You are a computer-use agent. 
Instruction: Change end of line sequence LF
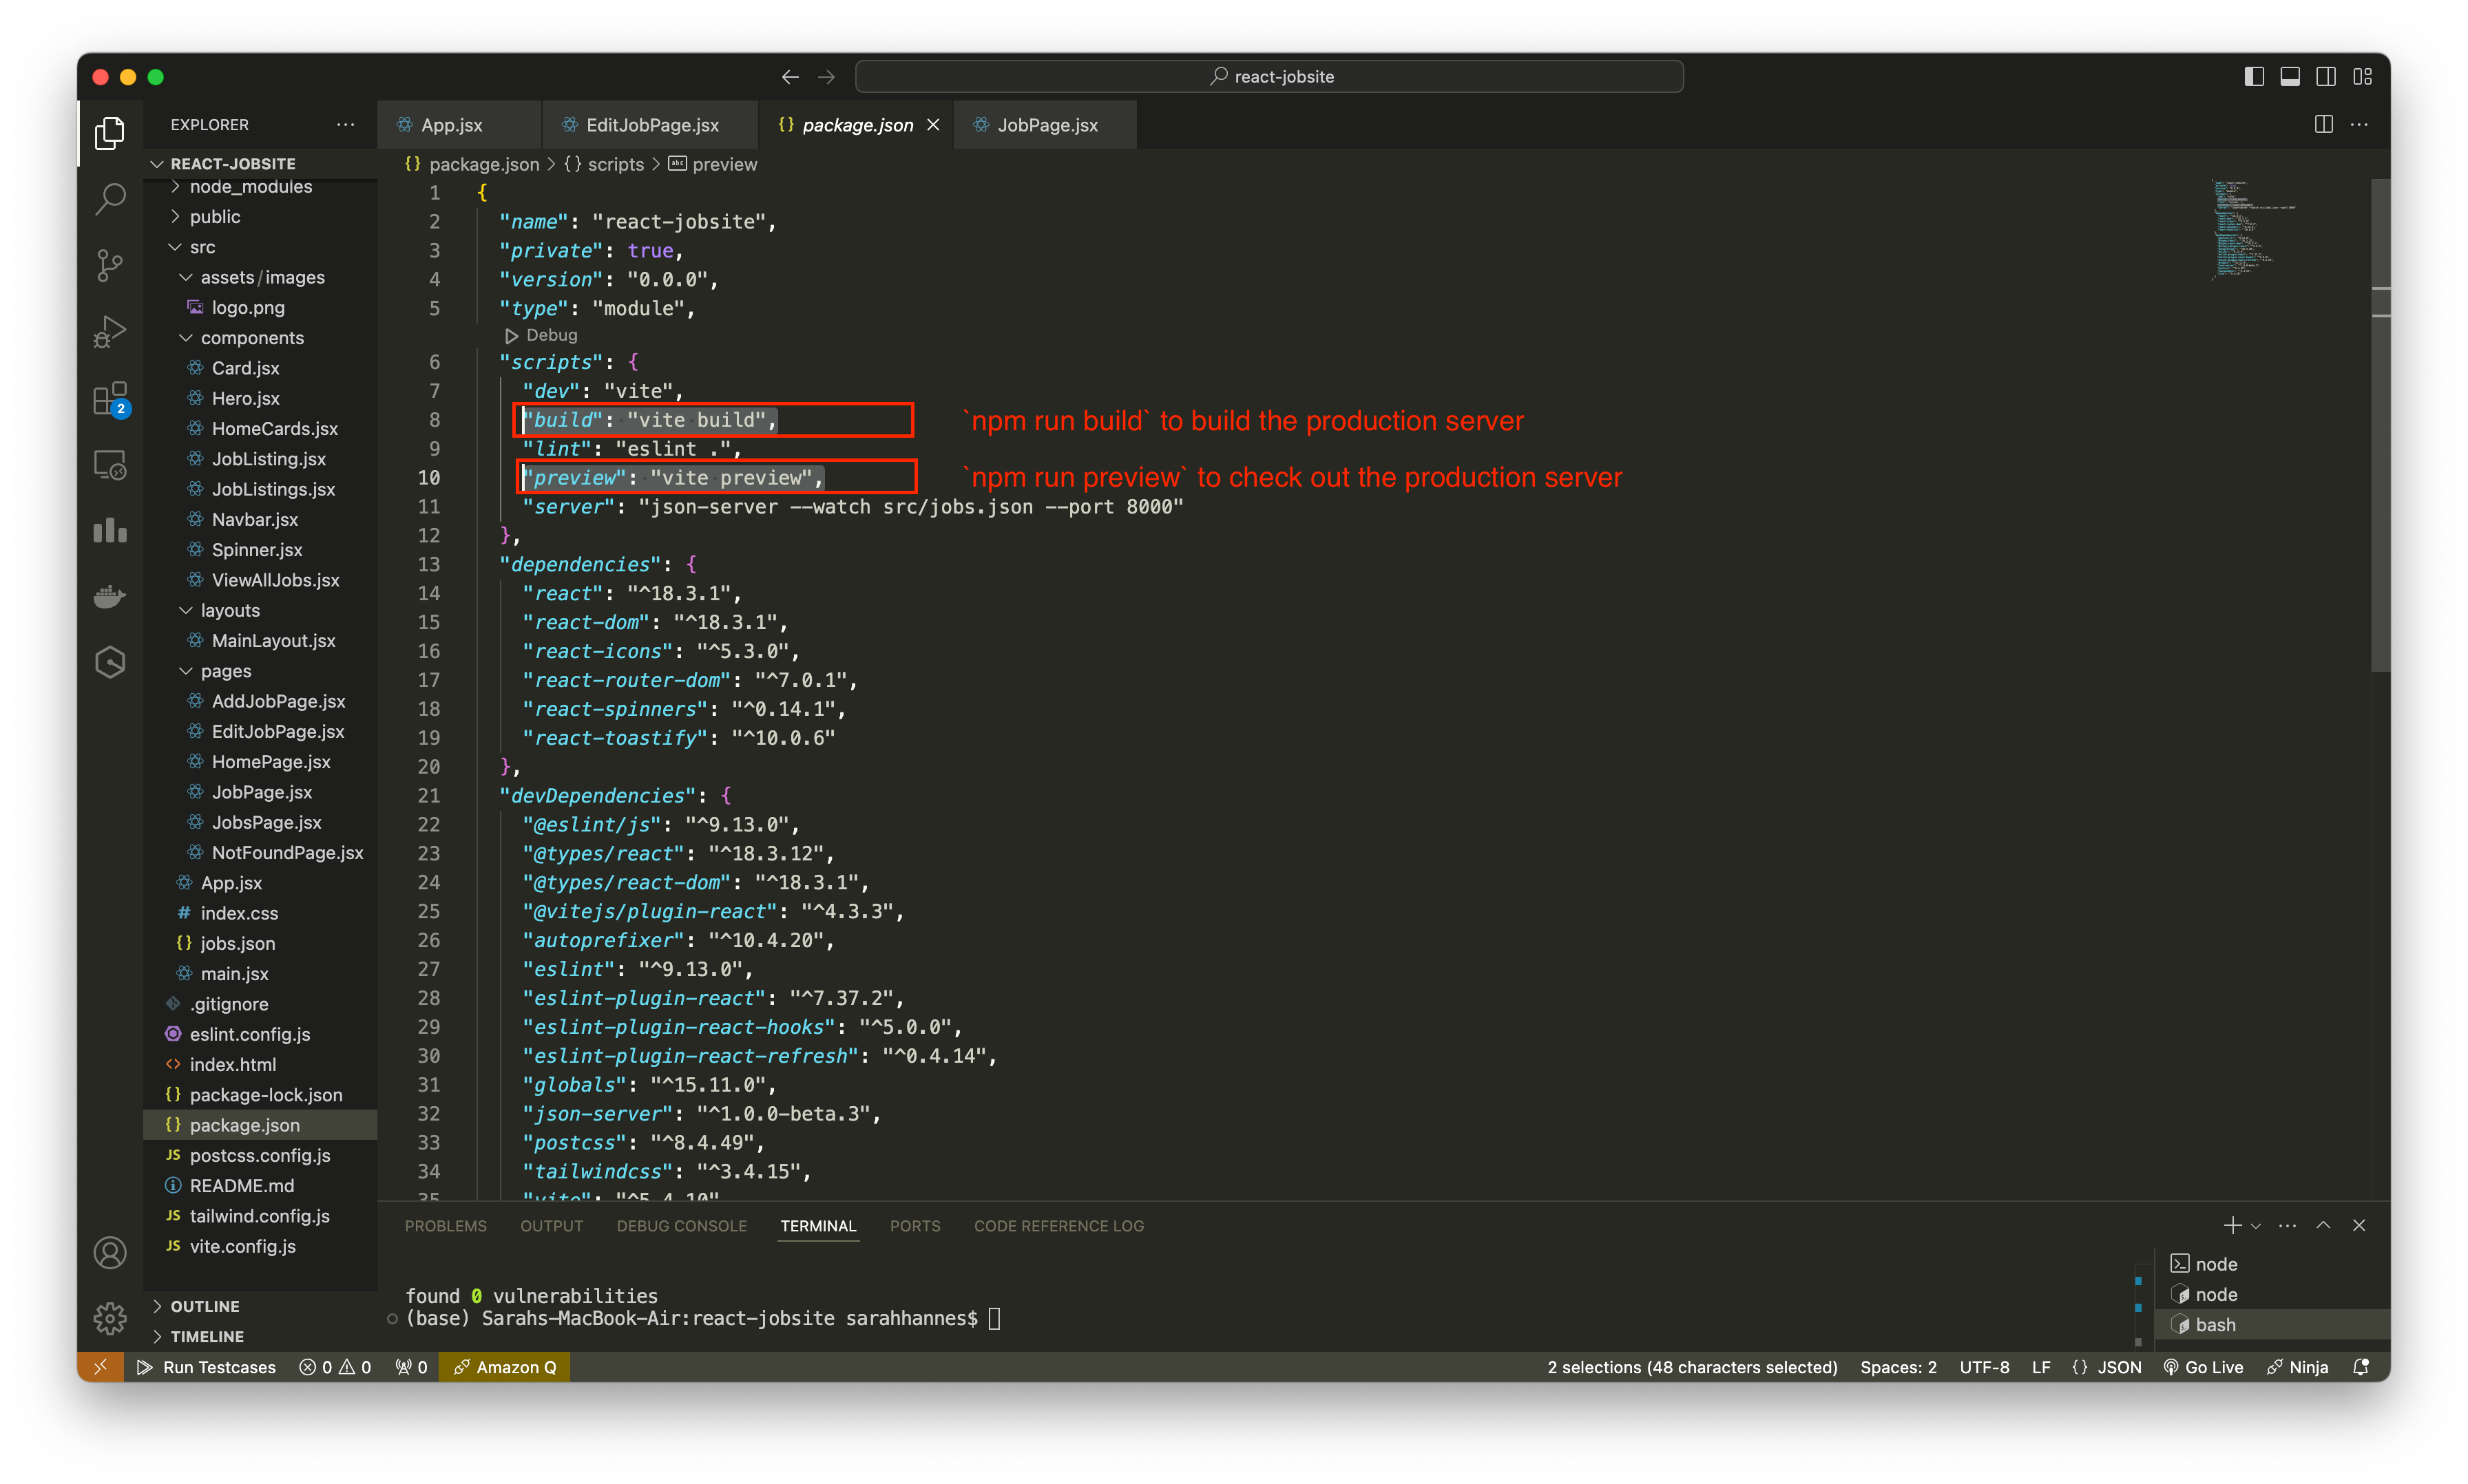[x=2041, y=1367]
